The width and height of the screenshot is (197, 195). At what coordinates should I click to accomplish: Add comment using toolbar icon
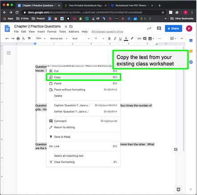pyautogui.click(x=145, y=39)
